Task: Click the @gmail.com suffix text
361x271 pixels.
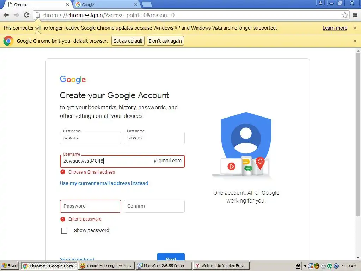Action: pos(167,161)
